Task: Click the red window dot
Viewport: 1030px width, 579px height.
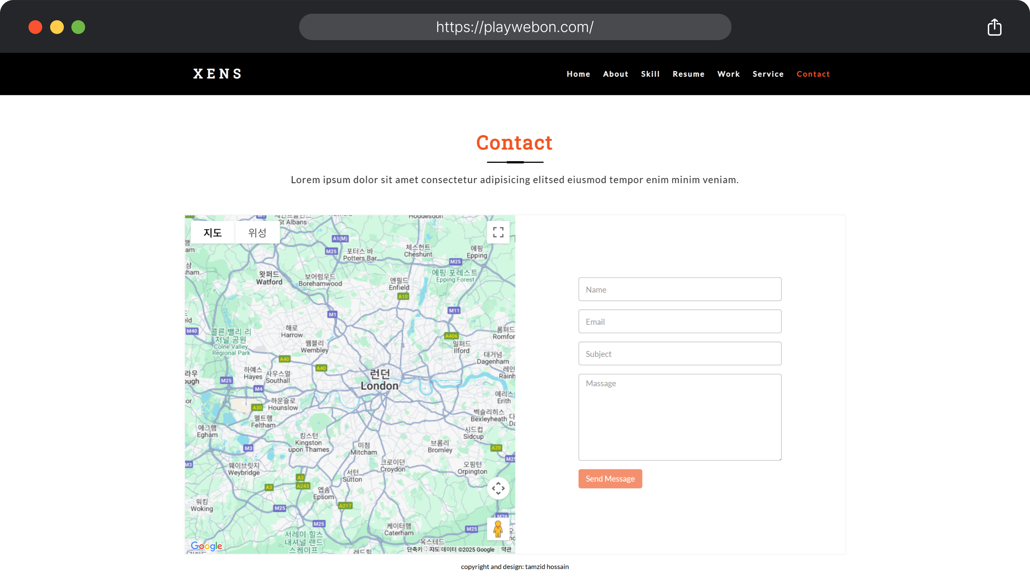Action: pos(35,27)
